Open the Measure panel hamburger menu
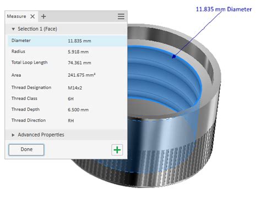This screenshot has height=198, width=261. pos(121,16)
